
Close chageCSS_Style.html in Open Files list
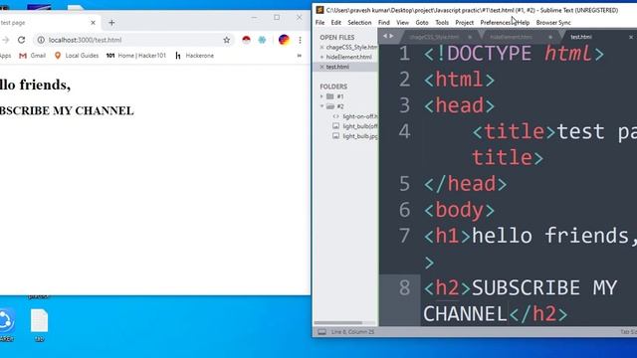click(x=321, y=48)
